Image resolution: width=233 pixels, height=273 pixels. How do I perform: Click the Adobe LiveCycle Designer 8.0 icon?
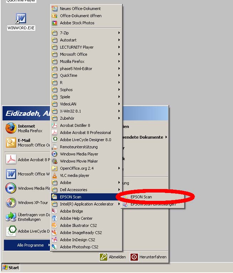click(x=55, y=140)
